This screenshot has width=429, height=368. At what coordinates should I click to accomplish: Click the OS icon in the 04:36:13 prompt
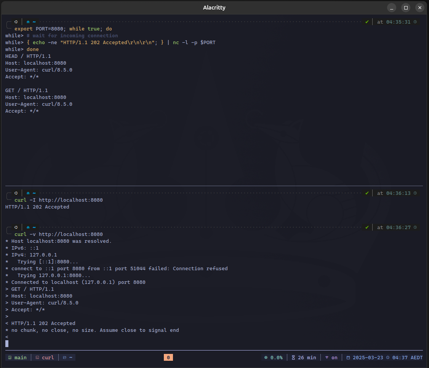tap(16, 193)
